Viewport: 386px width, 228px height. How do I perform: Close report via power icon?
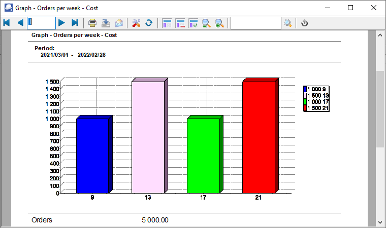[305, 23]
